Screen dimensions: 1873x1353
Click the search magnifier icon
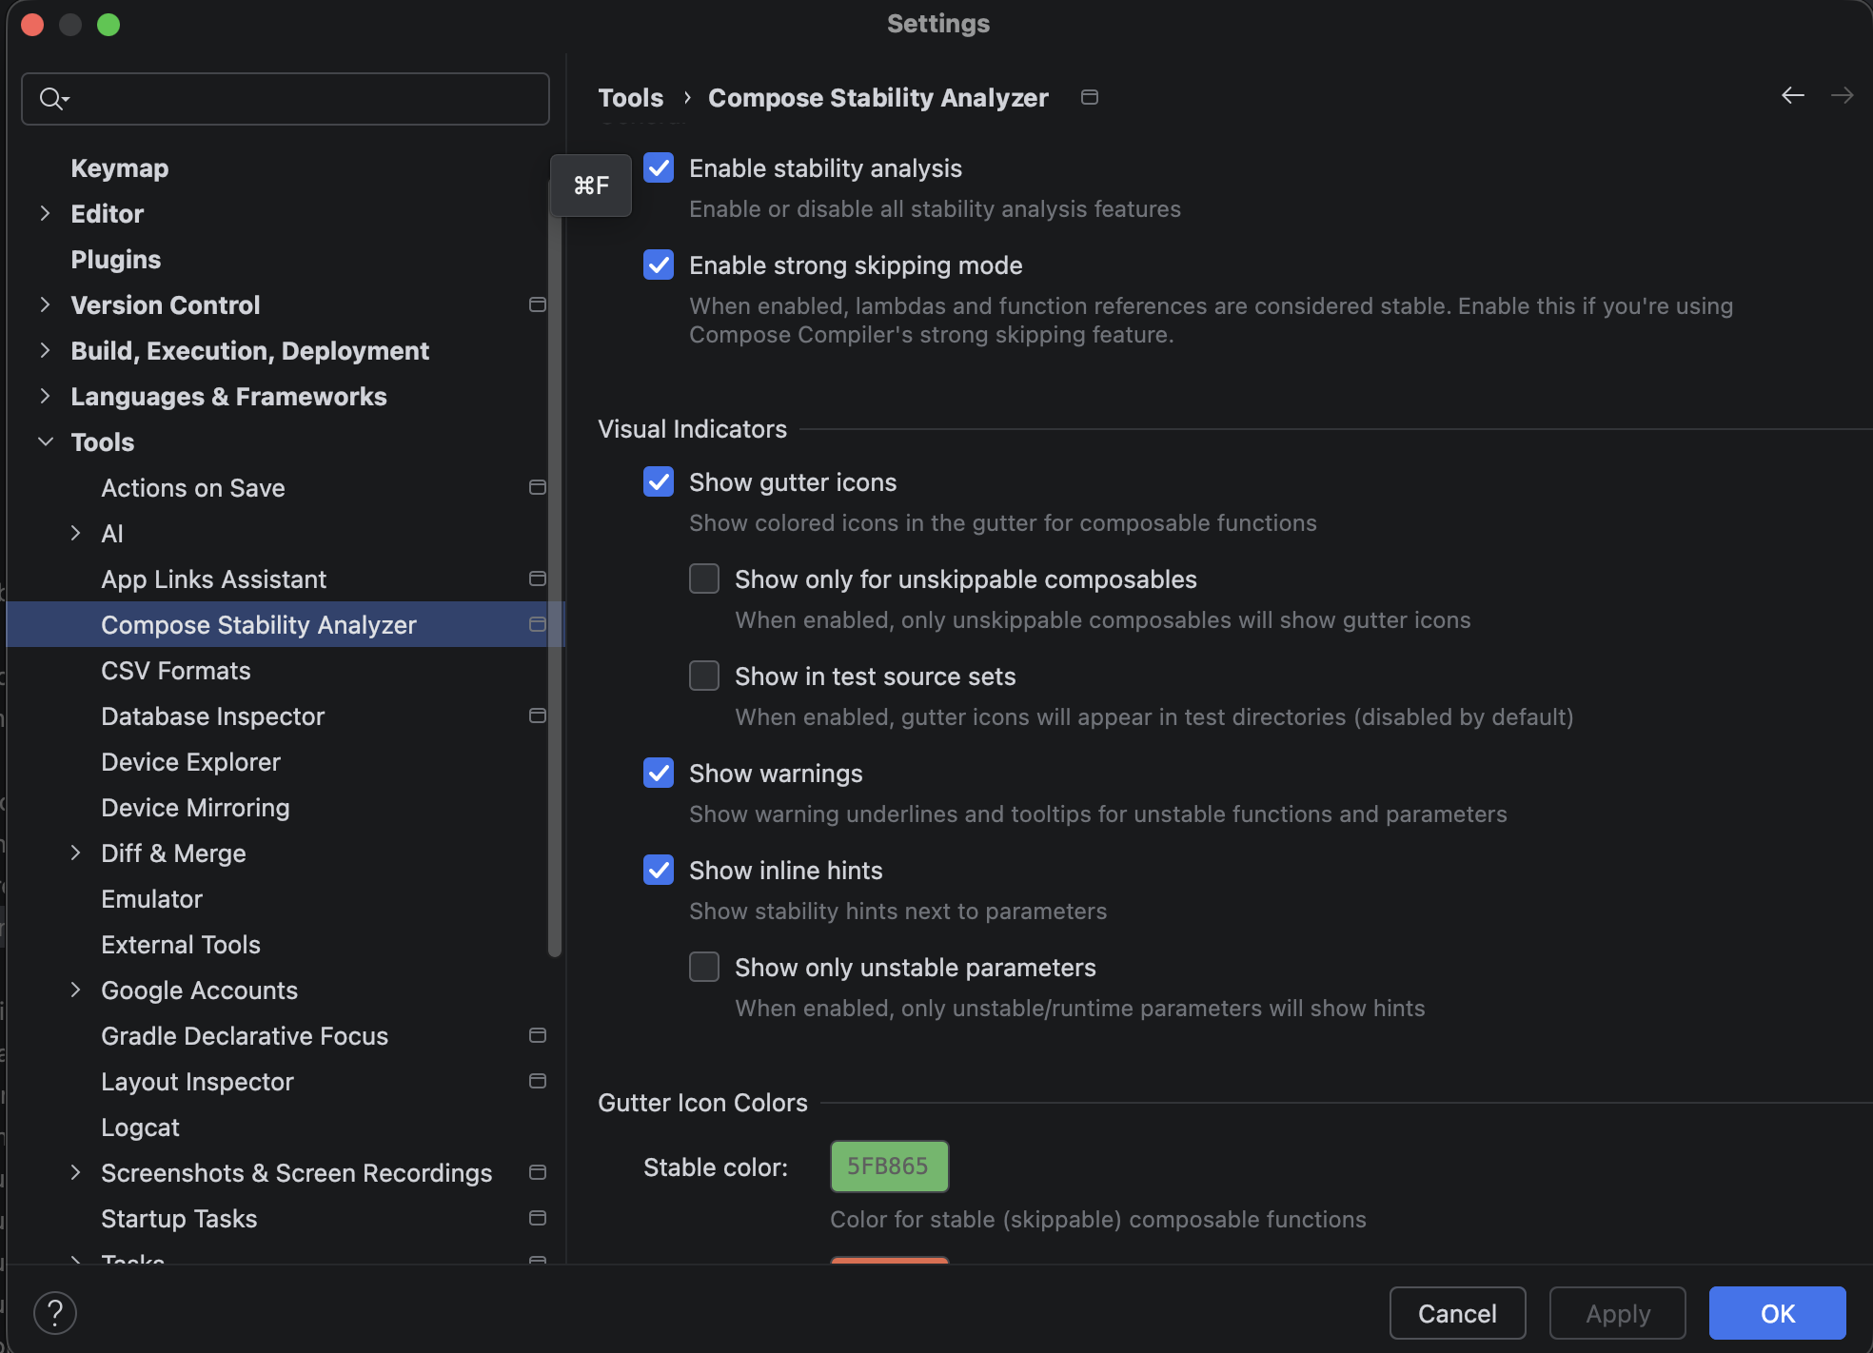(x=52, y=98)
